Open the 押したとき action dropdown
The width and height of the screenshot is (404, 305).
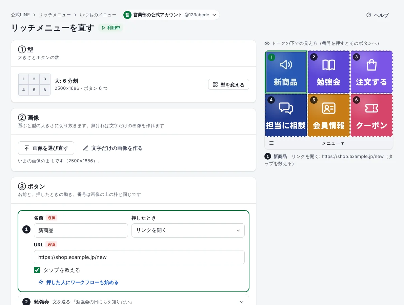tap(188, 230)
